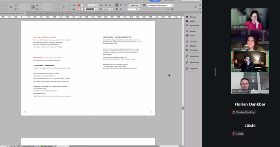Image resolution: width=280 pixels, height=147 pixels.
Task: Open the Ebenen panel
Action: tap(193, 17)
